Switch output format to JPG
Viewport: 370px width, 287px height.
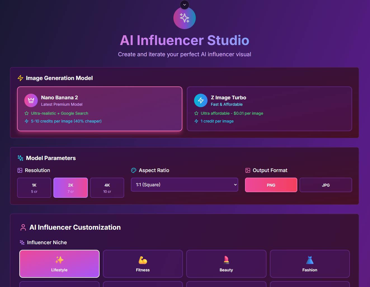coord(326,185)
